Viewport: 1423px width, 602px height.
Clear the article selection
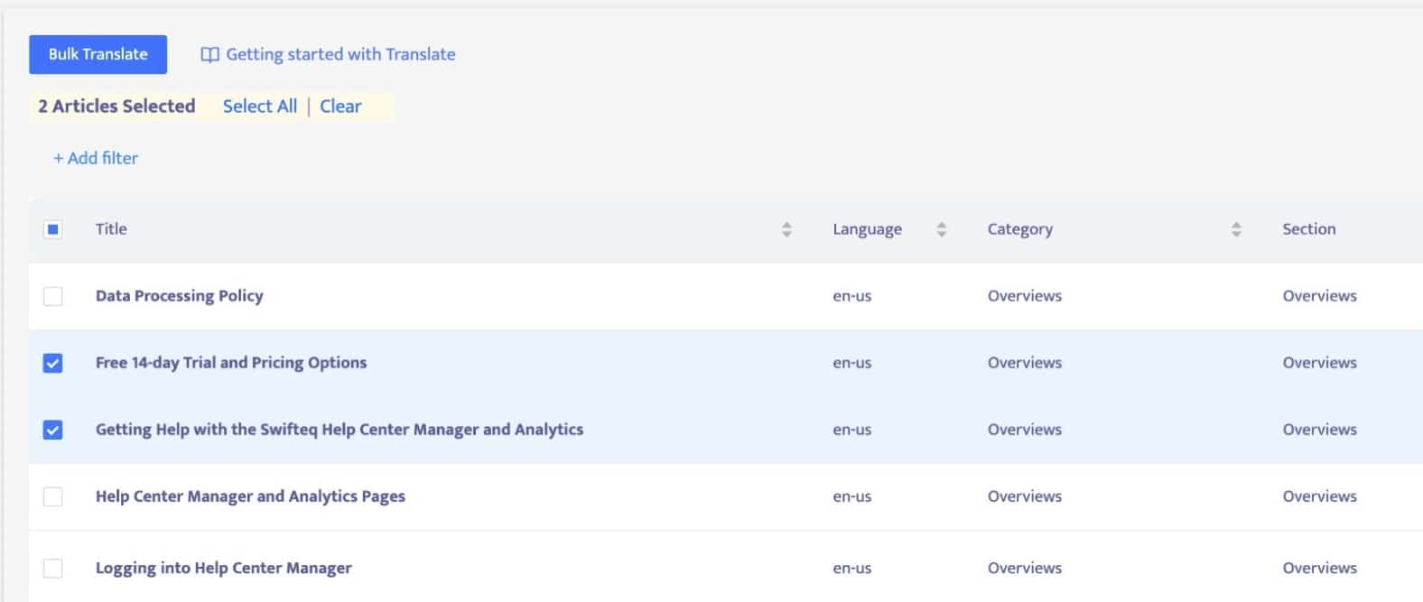(x=340, y=107)
